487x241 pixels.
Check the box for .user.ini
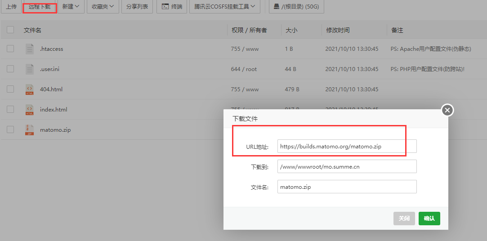coord(10,69)
